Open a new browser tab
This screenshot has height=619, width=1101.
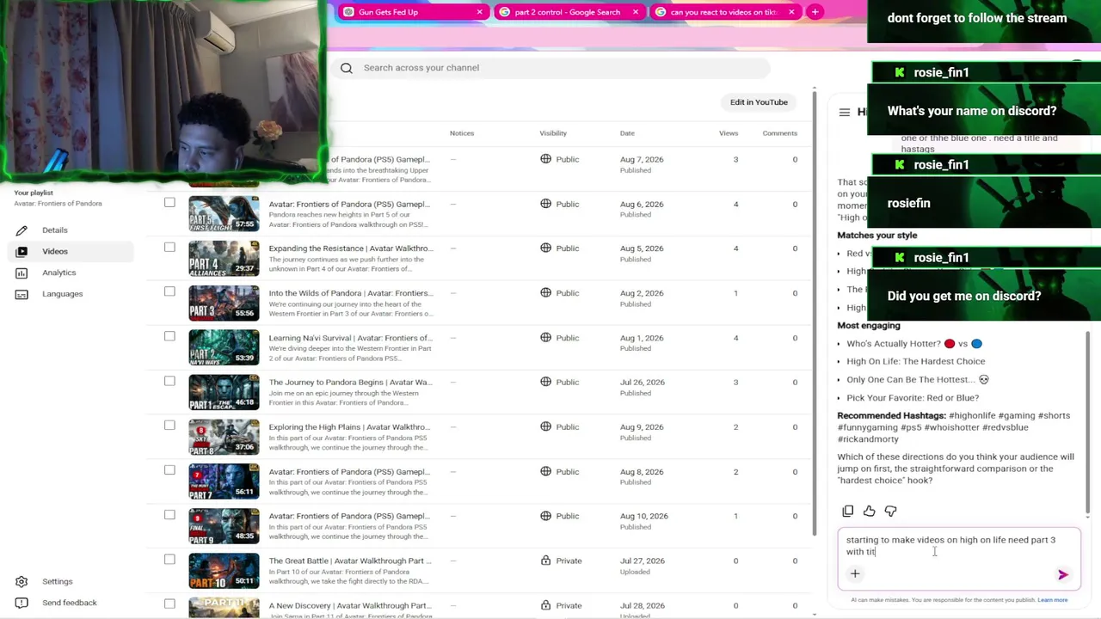point(815,12)
